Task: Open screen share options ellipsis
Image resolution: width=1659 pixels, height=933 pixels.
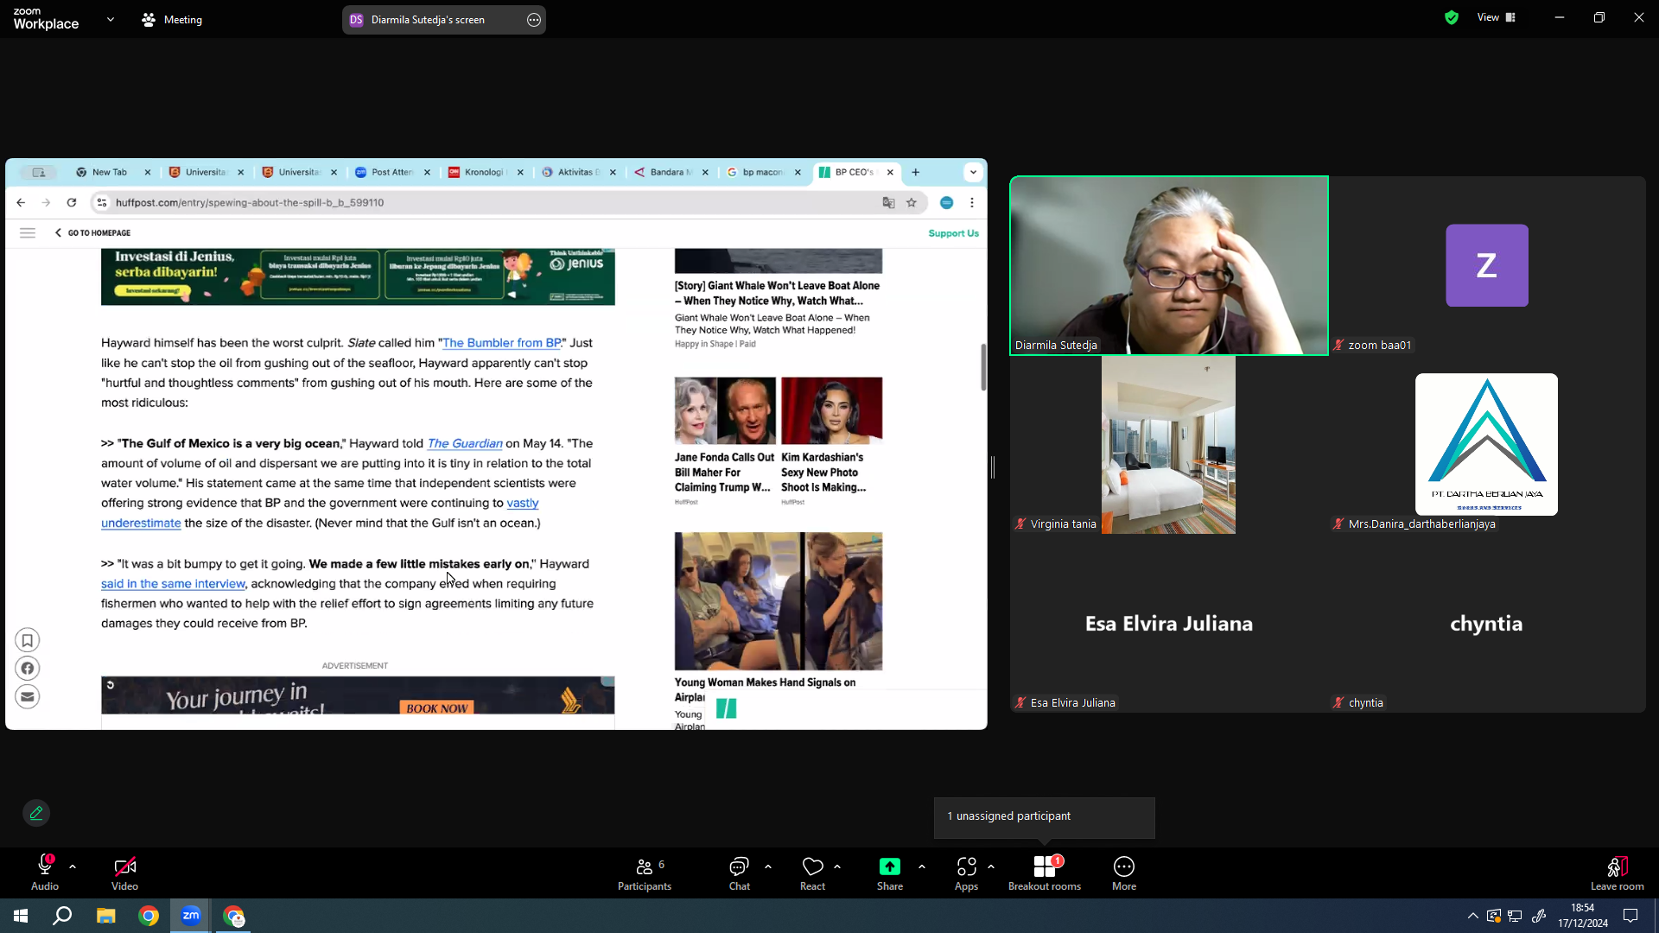Action: (x=534, y=20)
